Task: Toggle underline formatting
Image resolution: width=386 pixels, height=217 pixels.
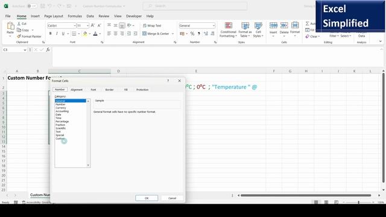Action: [x=63, y=34]
